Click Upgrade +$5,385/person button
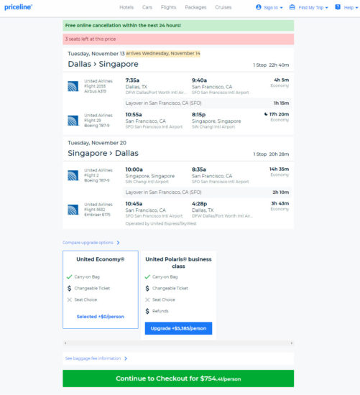The height and width of the screenshot is (395, 360). [x=178, y=328]
